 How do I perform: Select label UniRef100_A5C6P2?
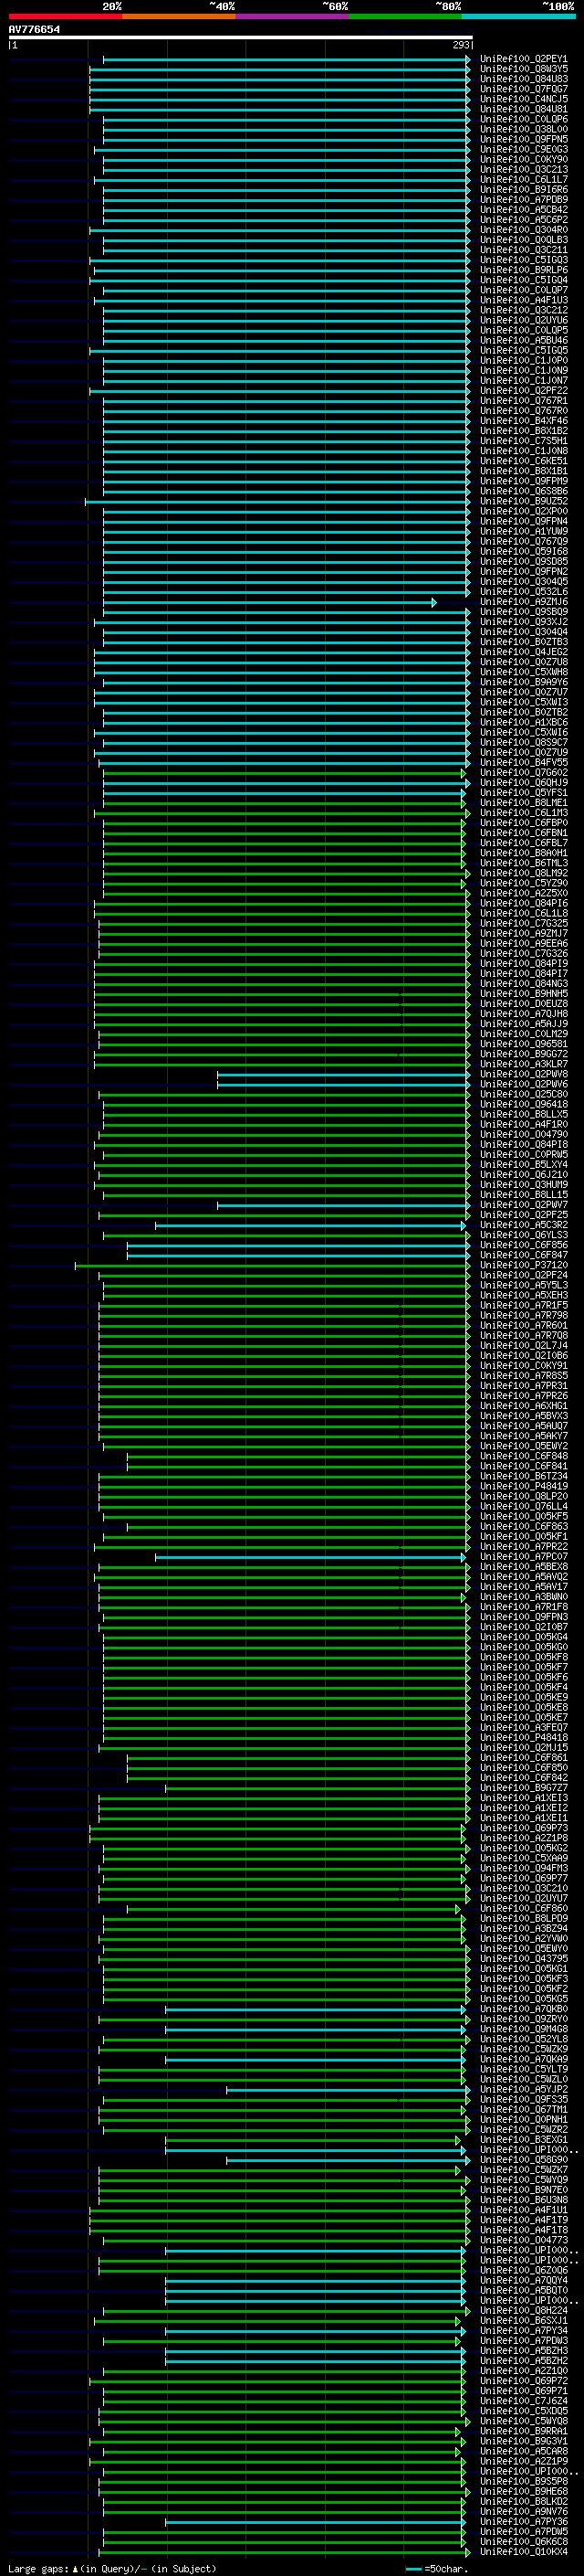[x=523, y=220]
